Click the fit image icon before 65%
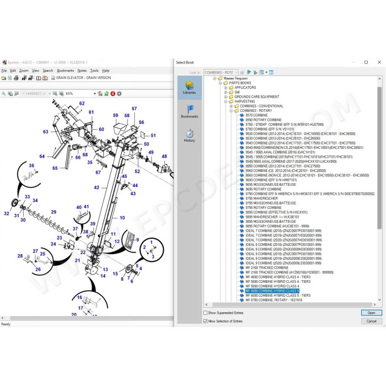This screenshot has width=386, height=386. [x=62, y=94]
